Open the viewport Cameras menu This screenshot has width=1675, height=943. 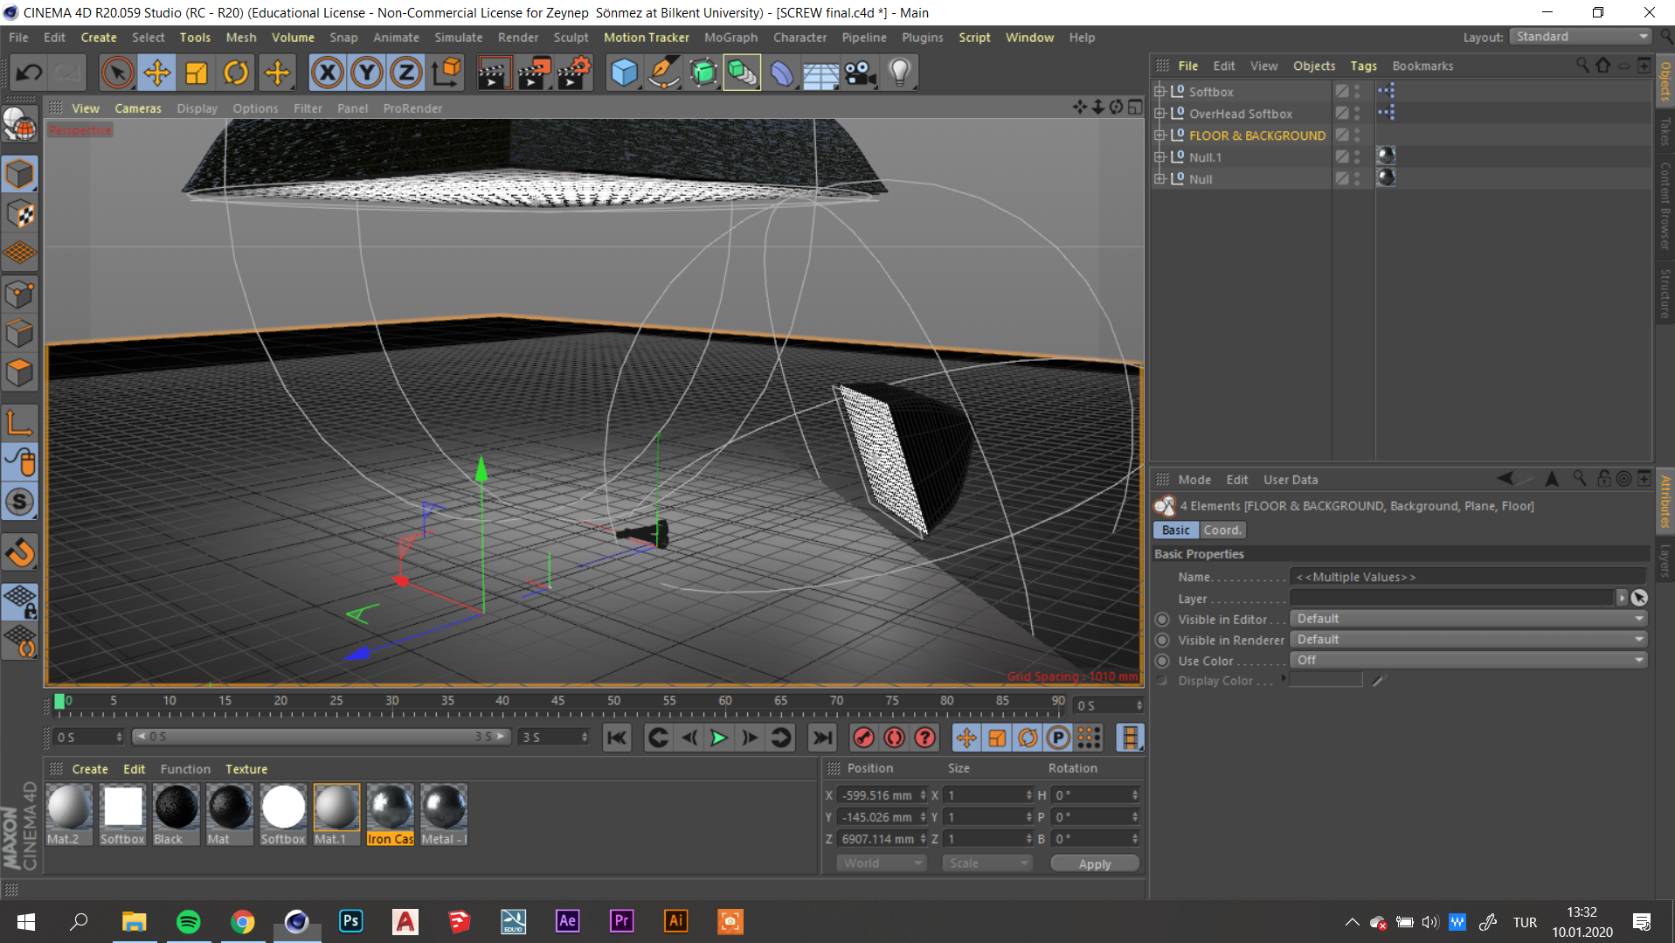138,108
